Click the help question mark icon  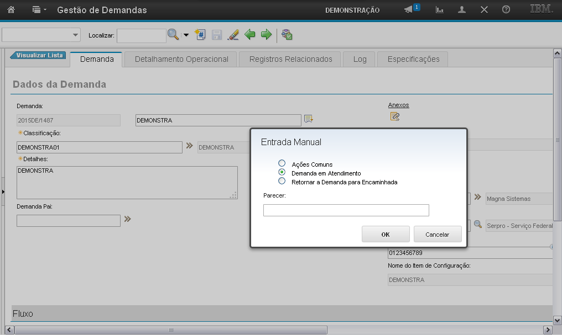point(506,10)
